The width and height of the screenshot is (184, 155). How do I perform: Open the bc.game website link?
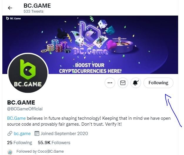pos(22,134)
